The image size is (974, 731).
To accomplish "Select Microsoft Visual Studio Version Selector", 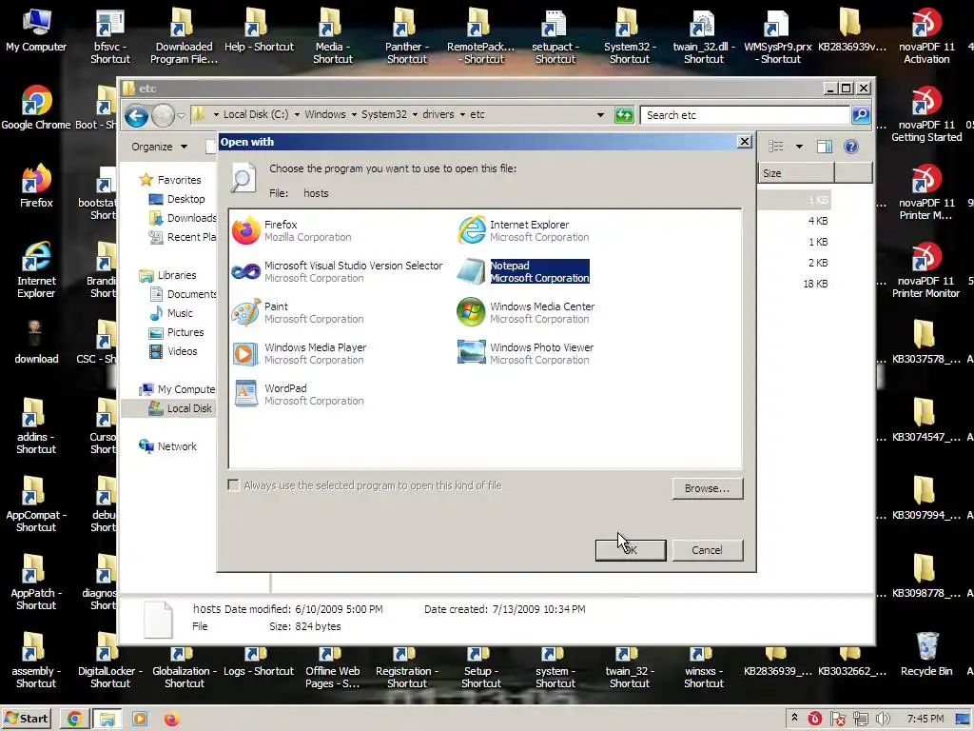I will pos(338,271).
